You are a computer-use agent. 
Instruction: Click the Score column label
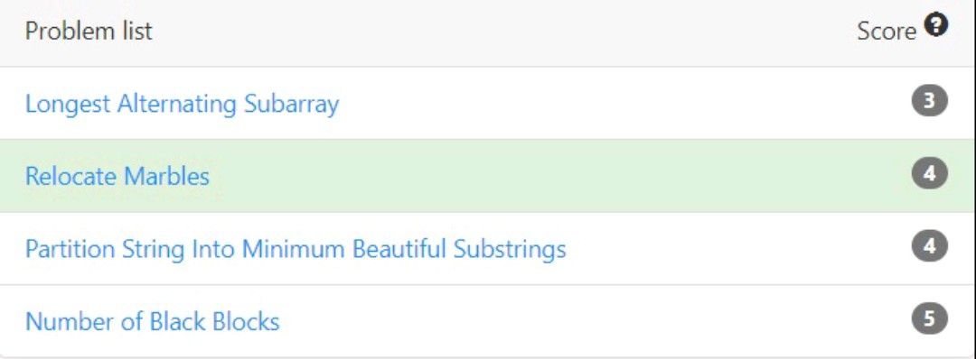tap(887, 31)
